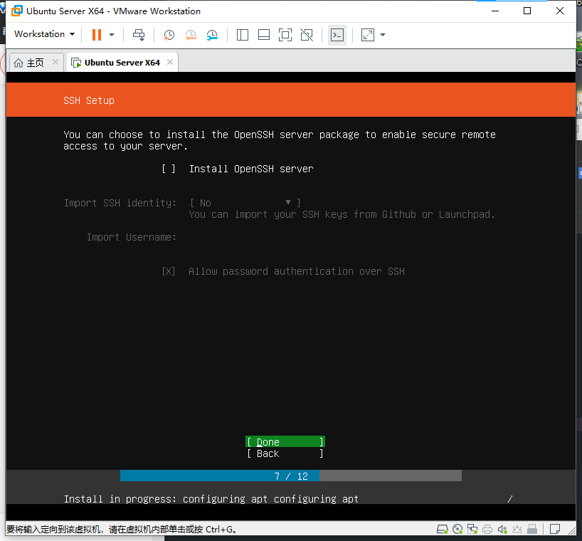The height and width of the screenshot is (541, 582).
Task: Click the Install in progress status text
Action: (x=211, y=499)
